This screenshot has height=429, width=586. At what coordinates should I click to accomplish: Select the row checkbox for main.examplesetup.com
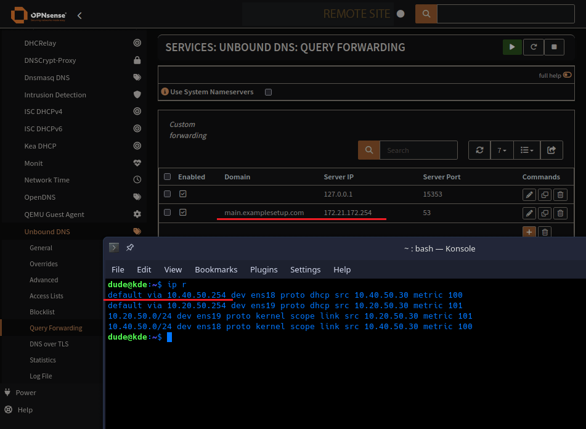point(168,212)
